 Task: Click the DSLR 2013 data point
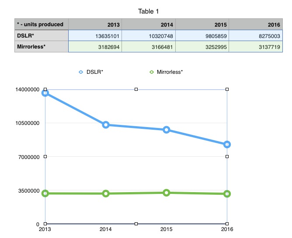[x=45, y=93]
